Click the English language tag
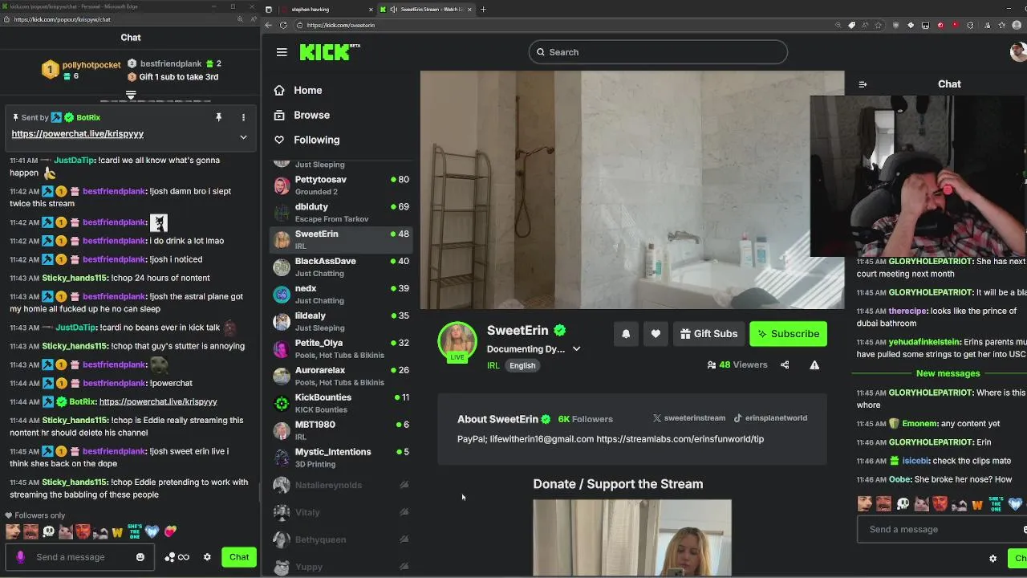This screenshot has height=578, width=1027. coord(522,365)
